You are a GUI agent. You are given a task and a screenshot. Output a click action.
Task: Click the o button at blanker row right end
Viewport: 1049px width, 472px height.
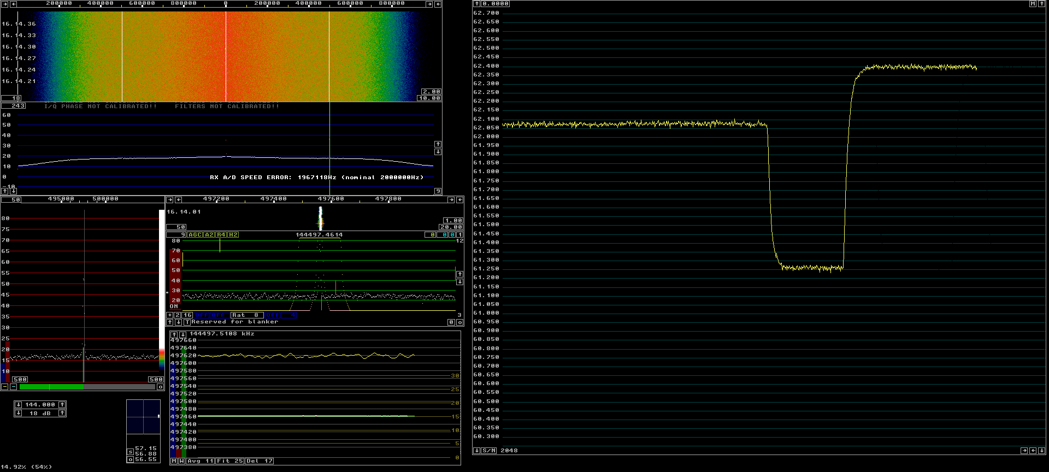460,322
